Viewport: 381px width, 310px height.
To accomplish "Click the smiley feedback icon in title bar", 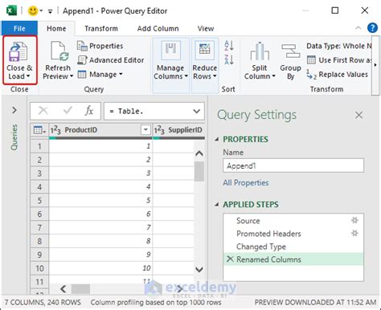I will click(x=33, y=11).
